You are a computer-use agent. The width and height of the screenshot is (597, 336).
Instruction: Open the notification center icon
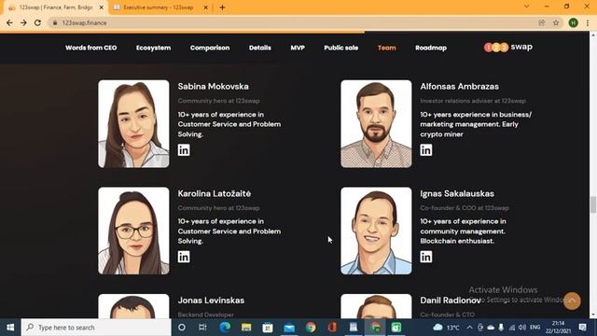[582, 328]
